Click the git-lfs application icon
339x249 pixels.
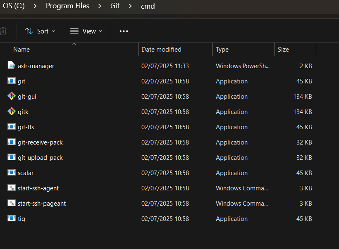pos(12,126)
